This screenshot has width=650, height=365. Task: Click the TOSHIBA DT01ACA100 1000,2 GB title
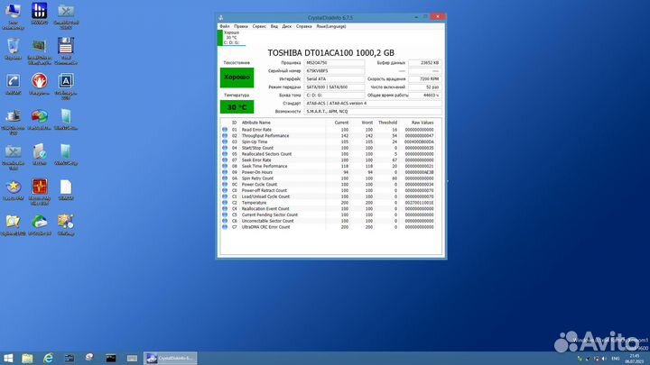coord(330,53)
